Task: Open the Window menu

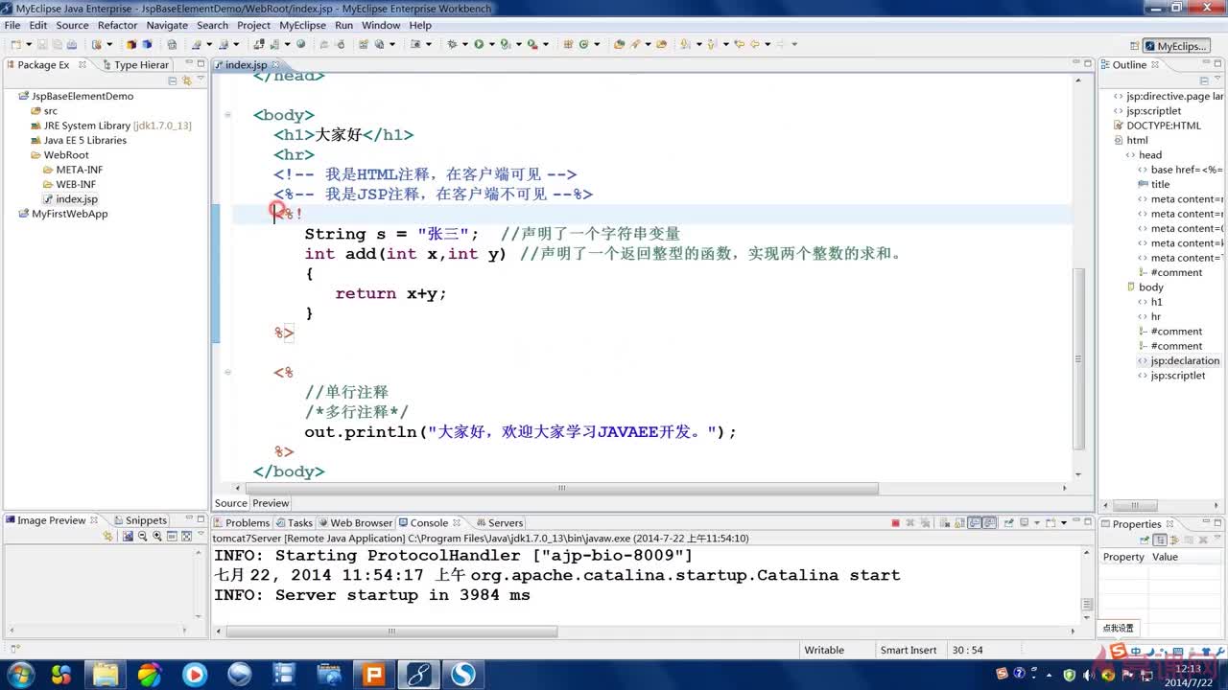Action: click(381, 25)
